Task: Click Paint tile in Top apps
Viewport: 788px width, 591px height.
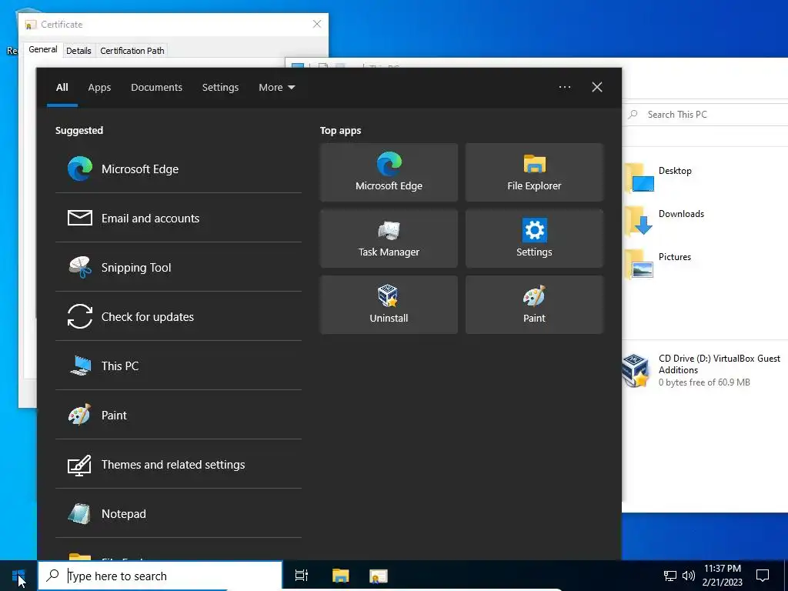Action: (534, 305)
